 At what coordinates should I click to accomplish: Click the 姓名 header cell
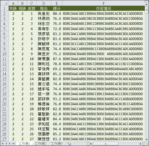[x=44, y=9]
